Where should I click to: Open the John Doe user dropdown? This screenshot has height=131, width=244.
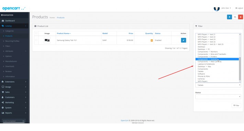click(226, 8)
